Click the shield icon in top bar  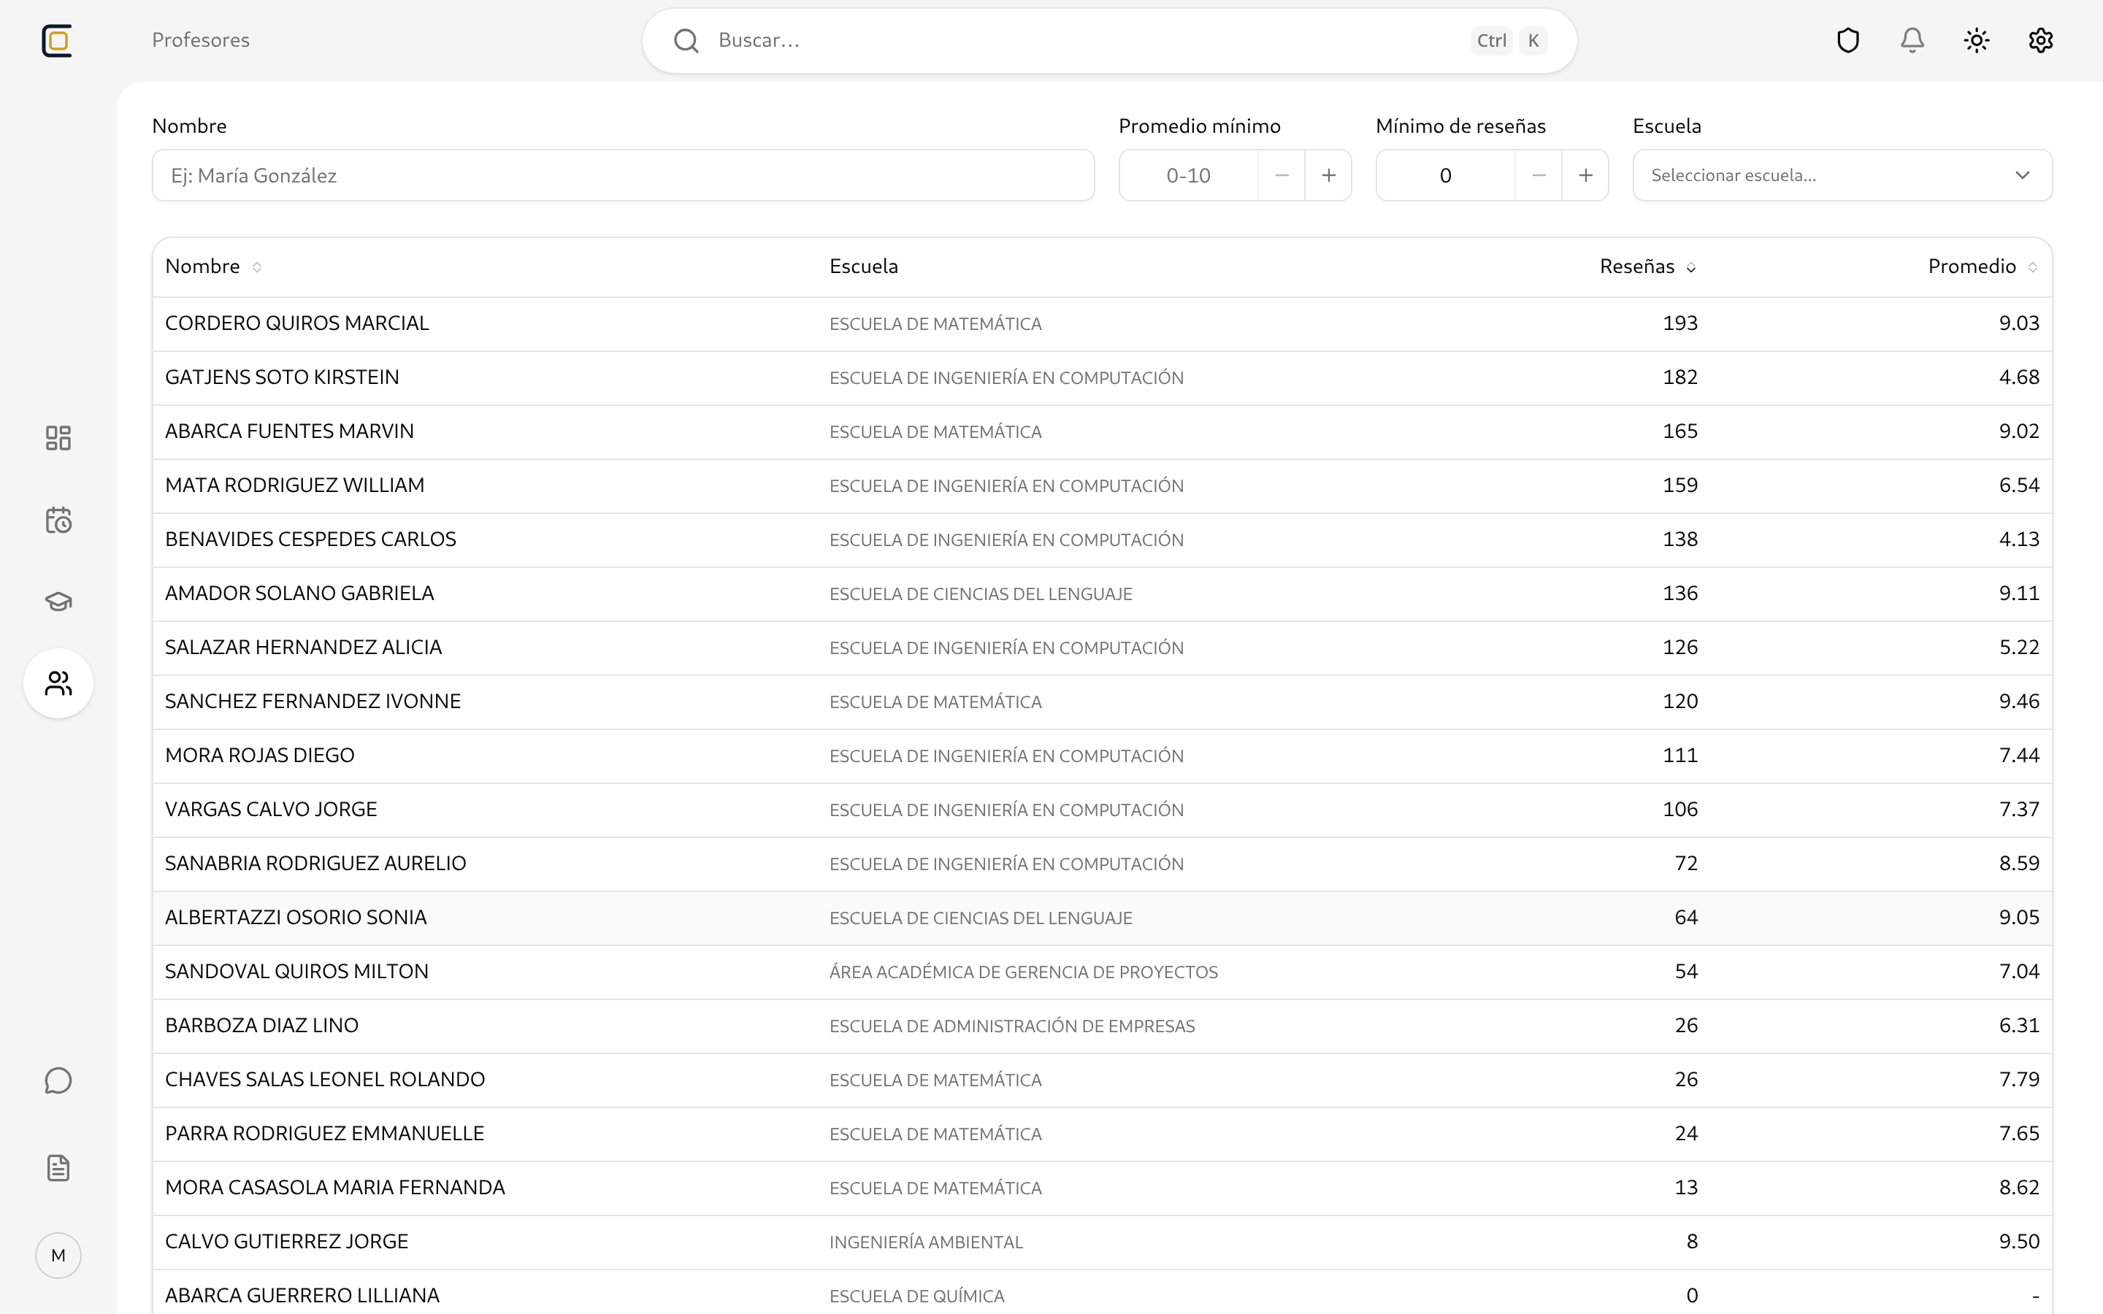coord(1848,41)
